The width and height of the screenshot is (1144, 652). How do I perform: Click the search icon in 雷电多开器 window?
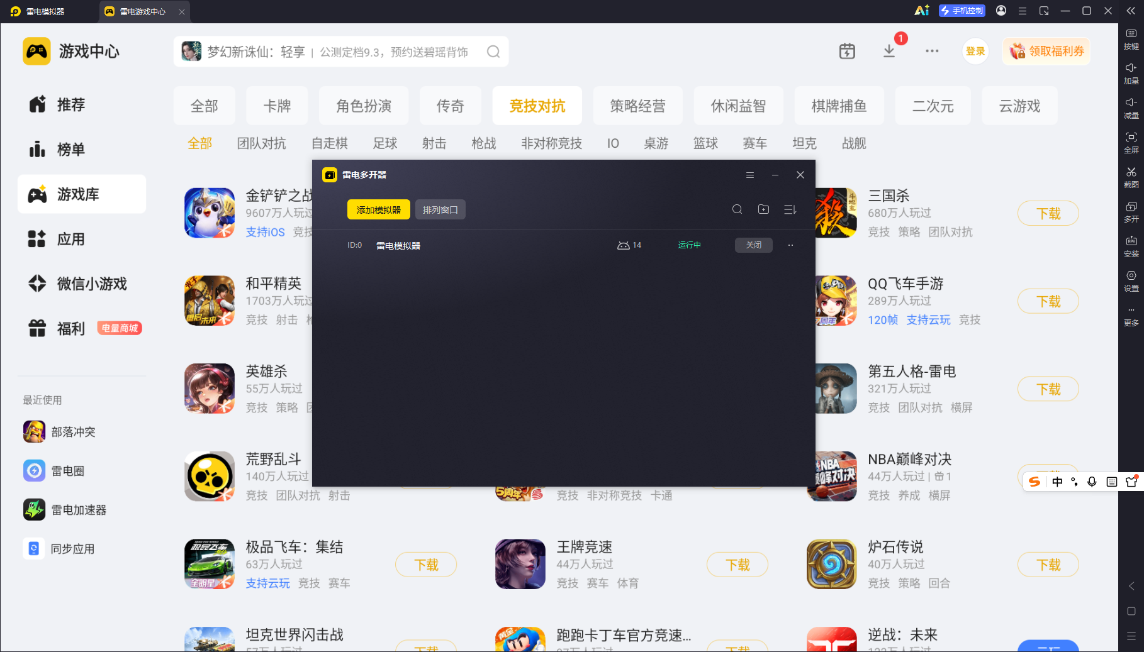[x=737, y=209]
